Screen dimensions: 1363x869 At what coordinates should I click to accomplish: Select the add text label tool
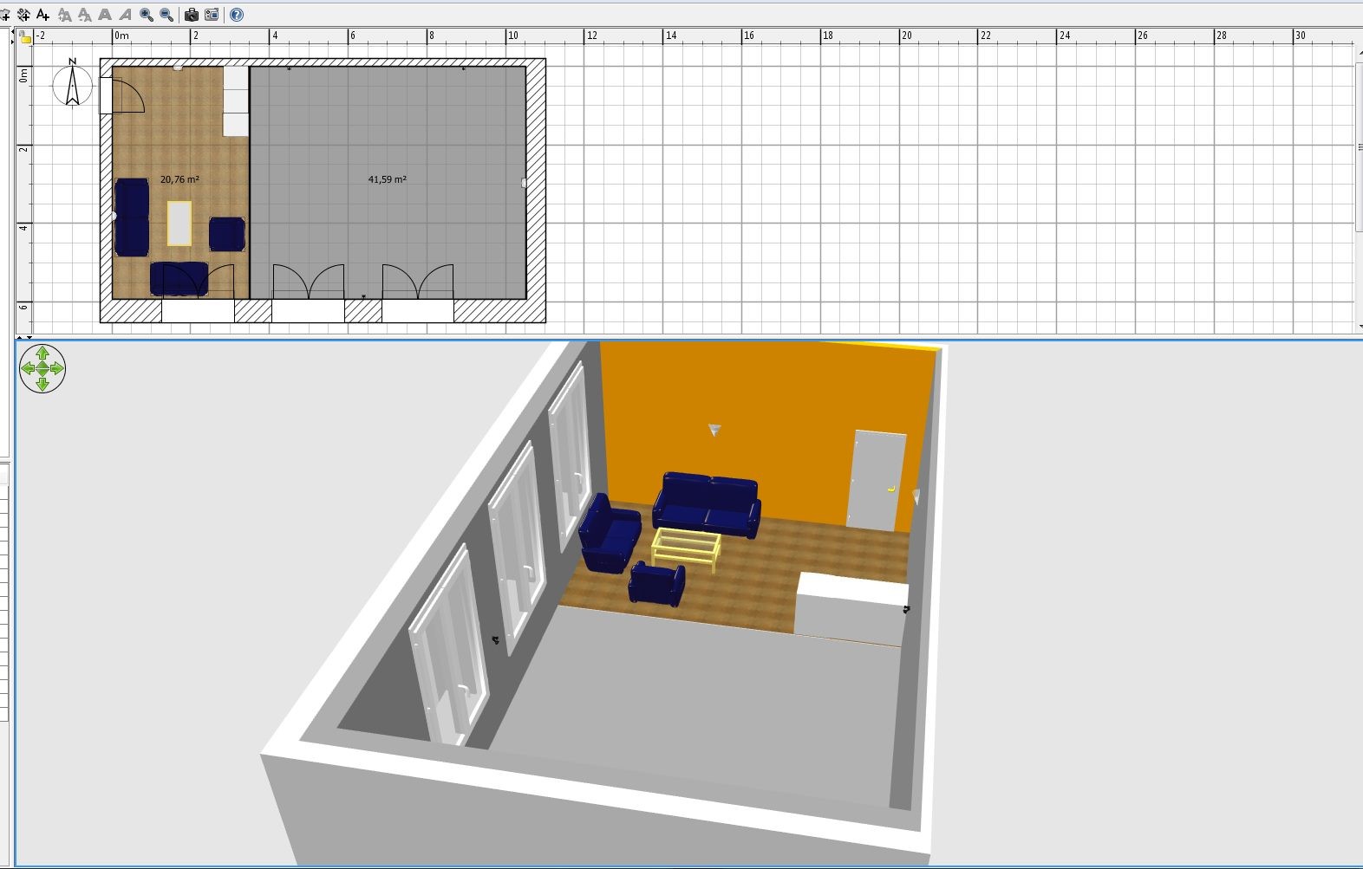[42, 15]
